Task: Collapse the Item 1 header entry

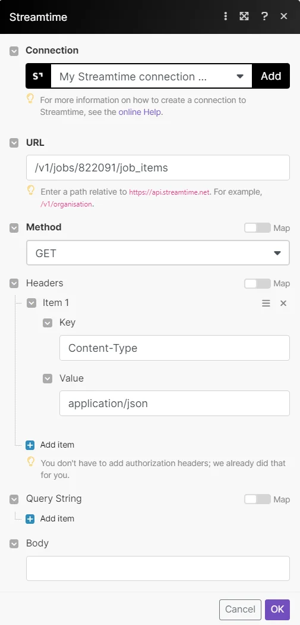Action: click(31, 304)
